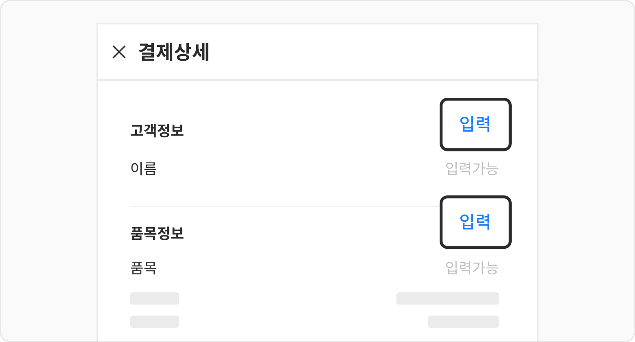
Task: Click the 품목정보 section heading
Action: [x=157, y=234]
